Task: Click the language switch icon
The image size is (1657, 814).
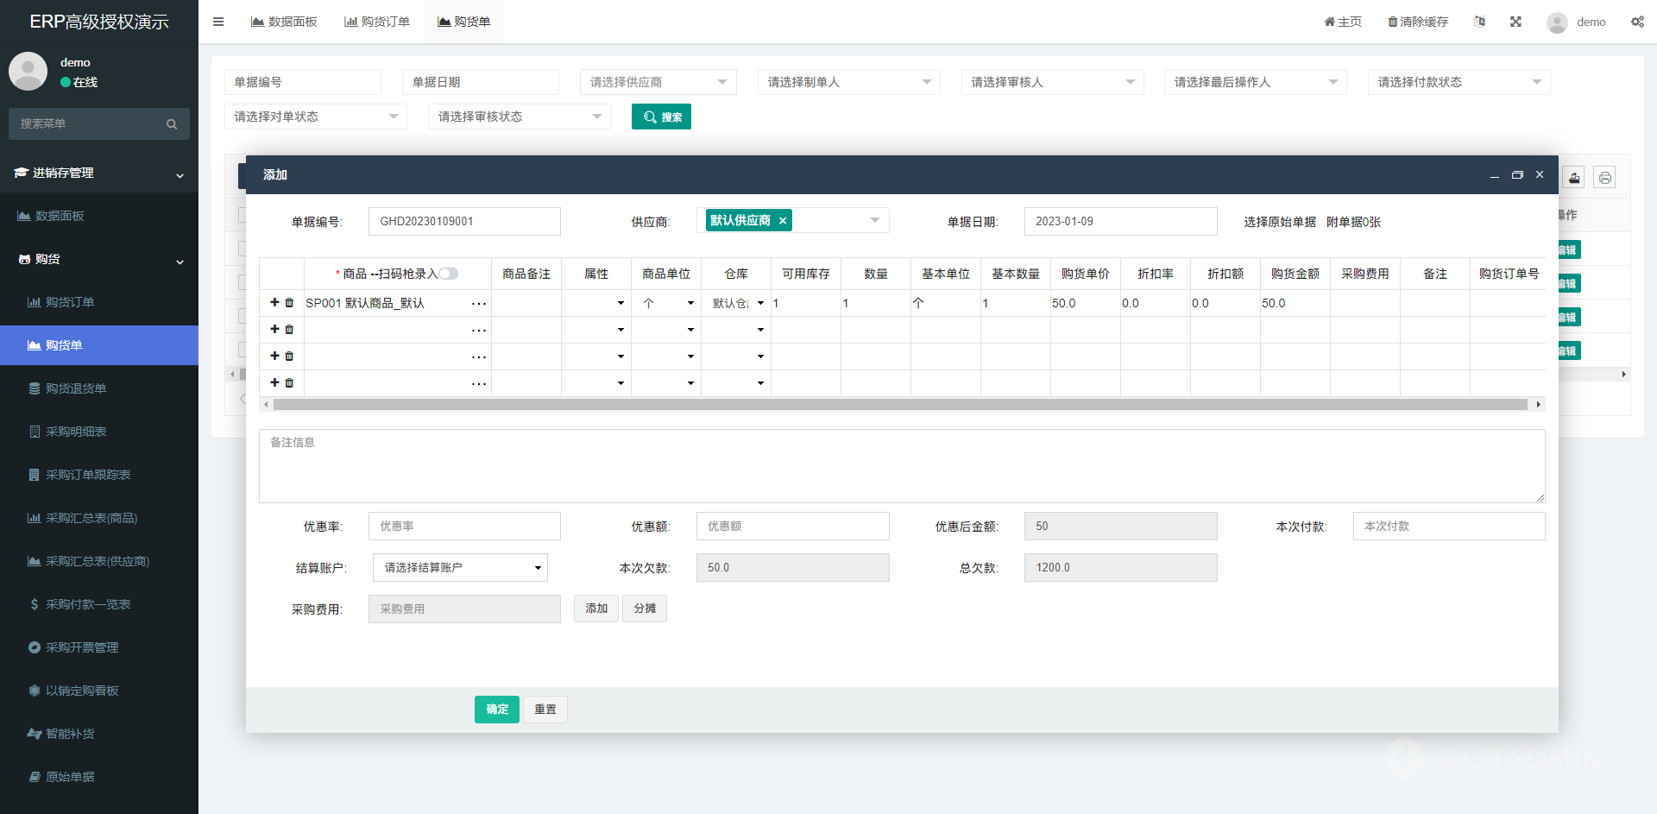Action: tap(1479, 22)
